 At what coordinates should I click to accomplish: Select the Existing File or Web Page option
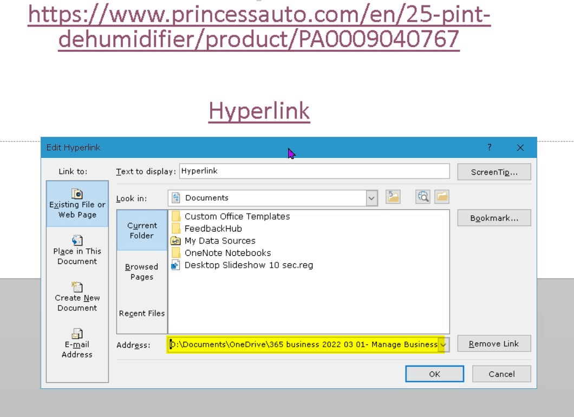pos(77,204)
